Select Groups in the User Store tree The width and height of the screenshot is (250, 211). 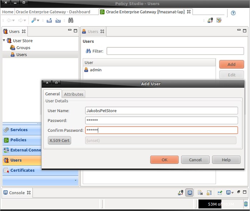point(23,48)
